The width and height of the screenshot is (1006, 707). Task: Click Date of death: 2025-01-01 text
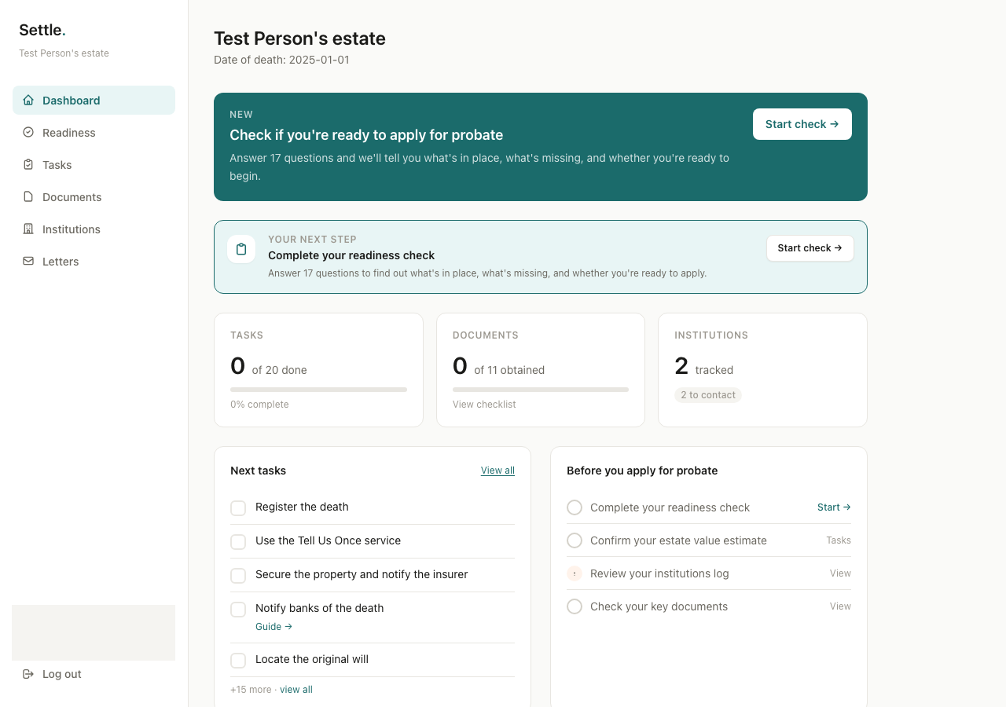[x=281, y=60]
